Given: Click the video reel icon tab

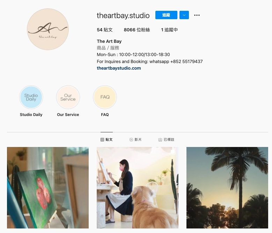Looking at the screenshot, I should [131, 140].
